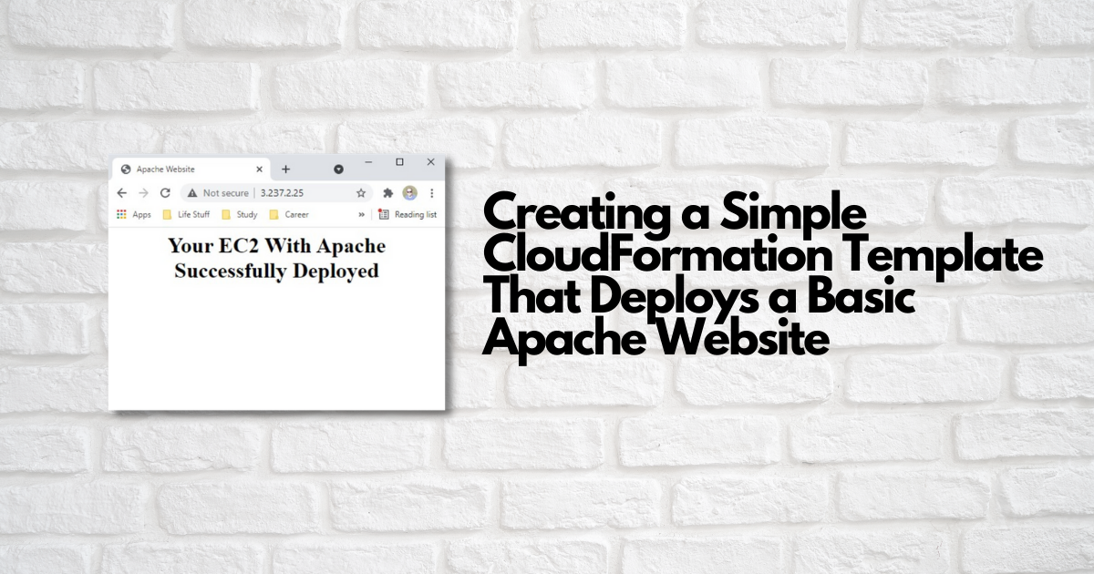Image resolution: width=1094 pixels, height=574 pixels.
Task: Reload the Apache Website page
Action: 165,193
